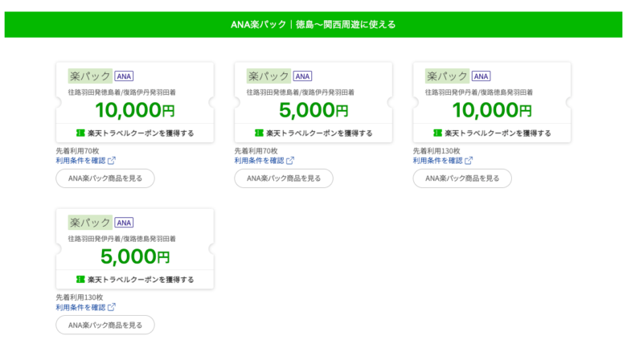View ANA楽パック商品を見る under the 10,000円 130枚 coupon
This screenshot has width=627, height=340.
click(x=462, y=178)
